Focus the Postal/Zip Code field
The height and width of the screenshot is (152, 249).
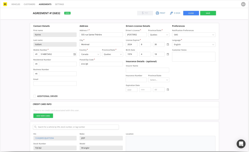point(101,64)
